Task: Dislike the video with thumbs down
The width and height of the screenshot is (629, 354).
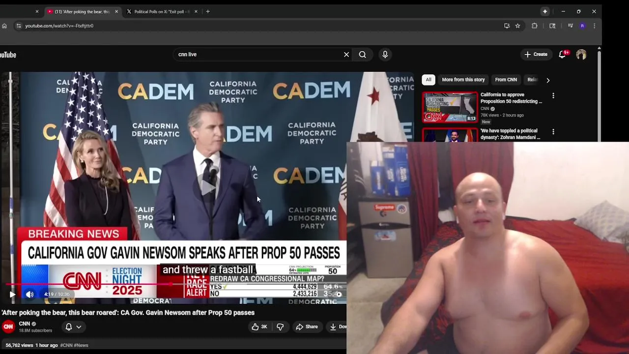Action: point(280,326)
